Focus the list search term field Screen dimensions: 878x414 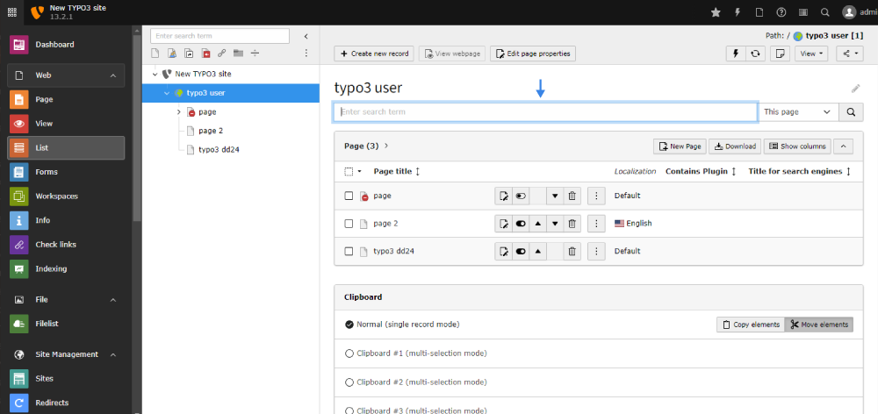point(546,112)
